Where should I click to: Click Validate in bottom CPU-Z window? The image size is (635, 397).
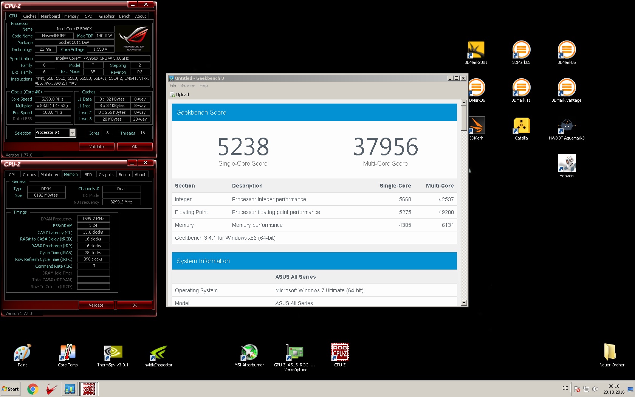[96, 305]
